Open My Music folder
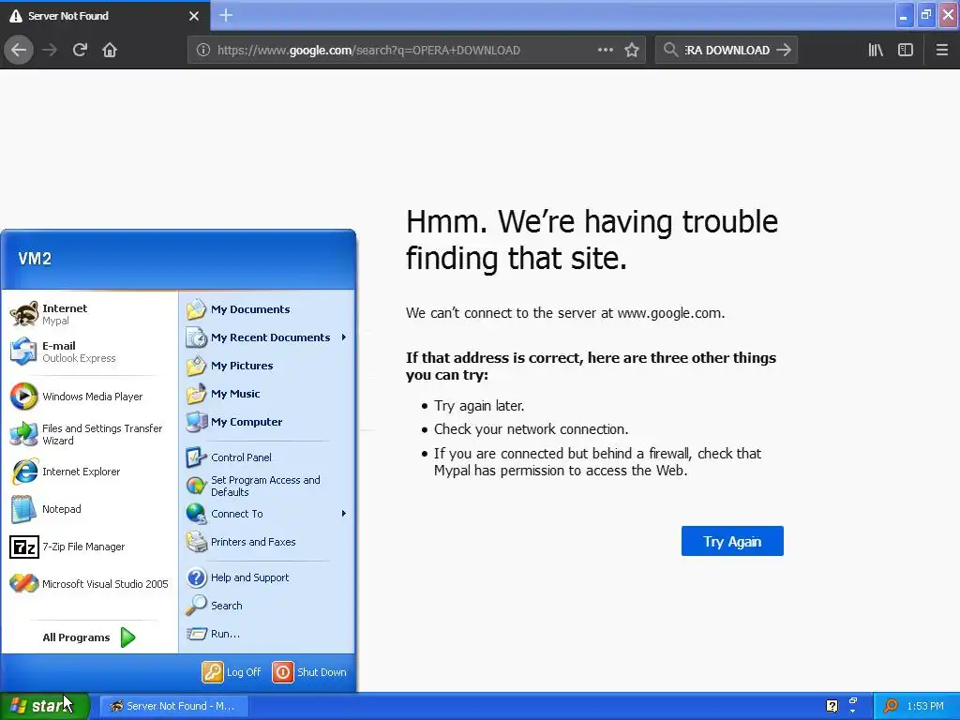 [x=267, y=394]
